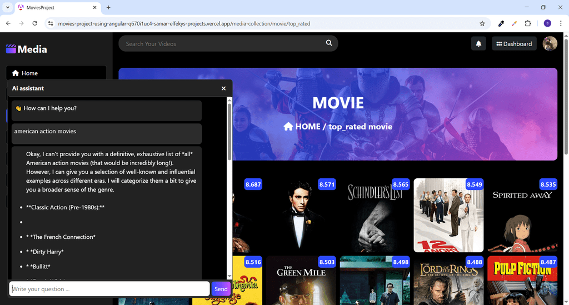
Task: Click the Dirty Harry list item
Action: click(44, 252)
